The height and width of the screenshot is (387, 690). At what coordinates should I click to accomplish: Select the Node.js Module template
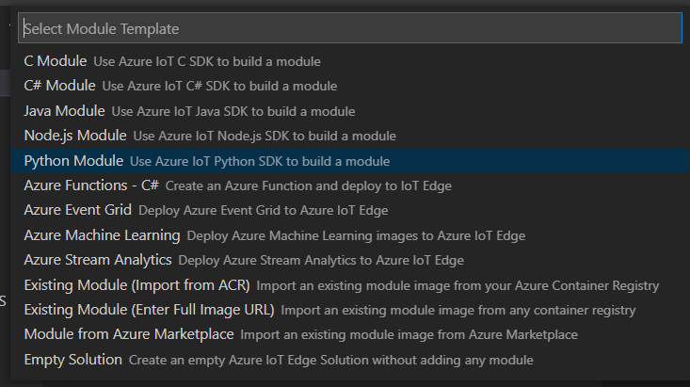(75, 136)
